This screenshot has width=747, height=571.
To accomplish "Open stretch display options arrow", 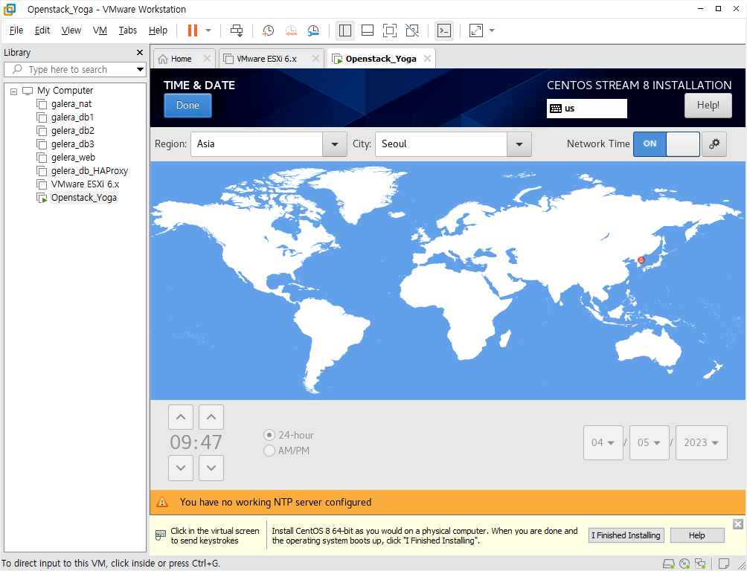I will (x=492, y=30).
